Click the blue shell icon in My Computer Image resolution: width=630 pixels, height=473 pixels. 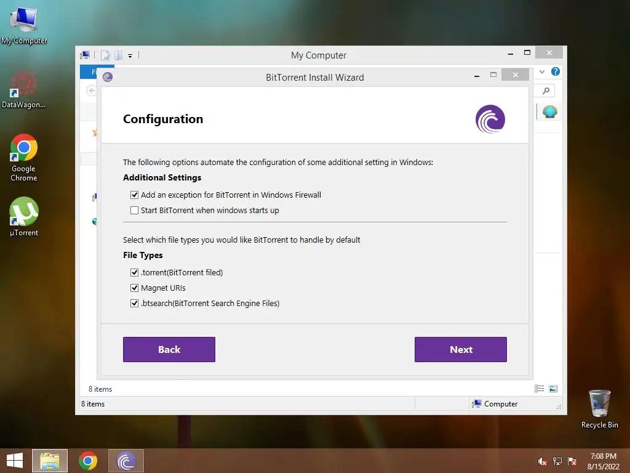click(549, 111)
